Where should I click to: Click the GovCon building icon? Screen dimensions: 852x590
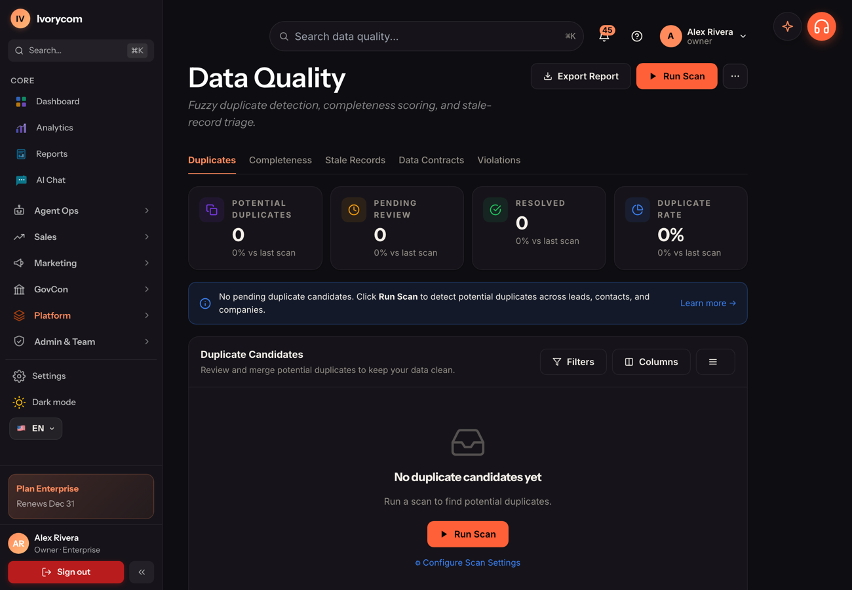[x=19, y=289]
